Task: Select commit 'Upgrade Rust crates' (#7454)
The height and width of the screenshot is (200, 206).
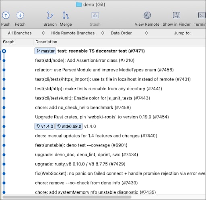Action: click(x=102, y=117)
